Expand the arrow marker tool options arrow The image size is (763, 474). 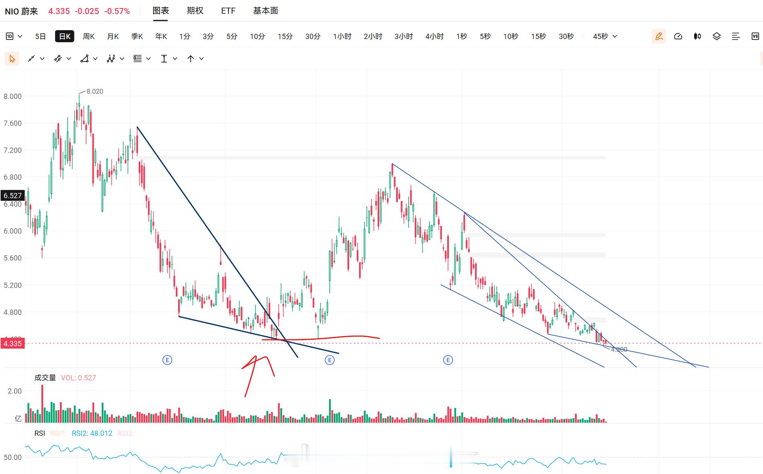(x=202, y=59)
